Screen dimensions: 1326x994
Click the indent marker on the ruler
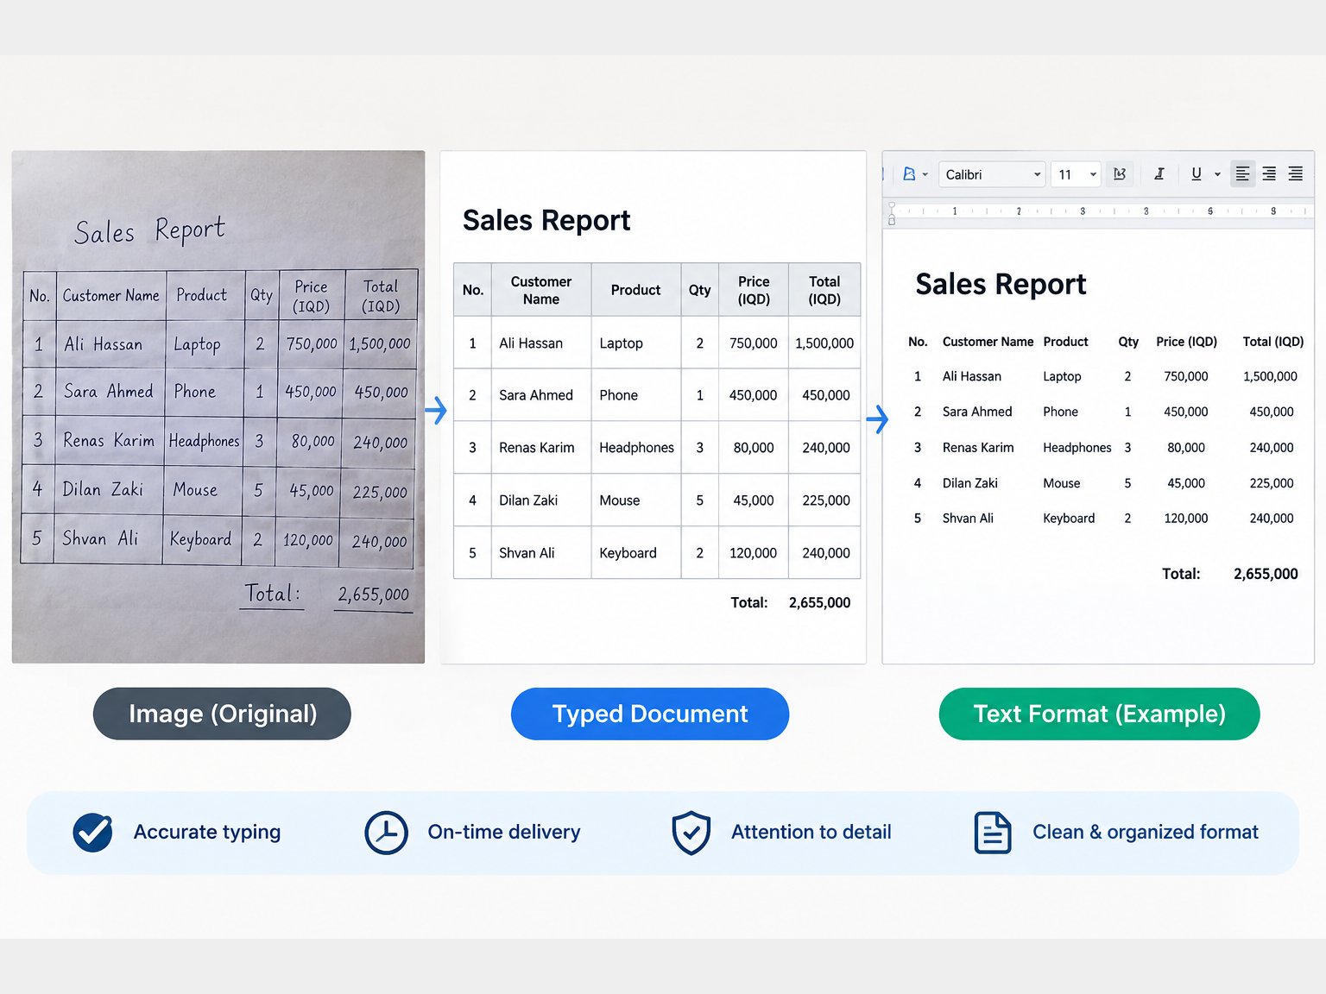pos(892,214)
